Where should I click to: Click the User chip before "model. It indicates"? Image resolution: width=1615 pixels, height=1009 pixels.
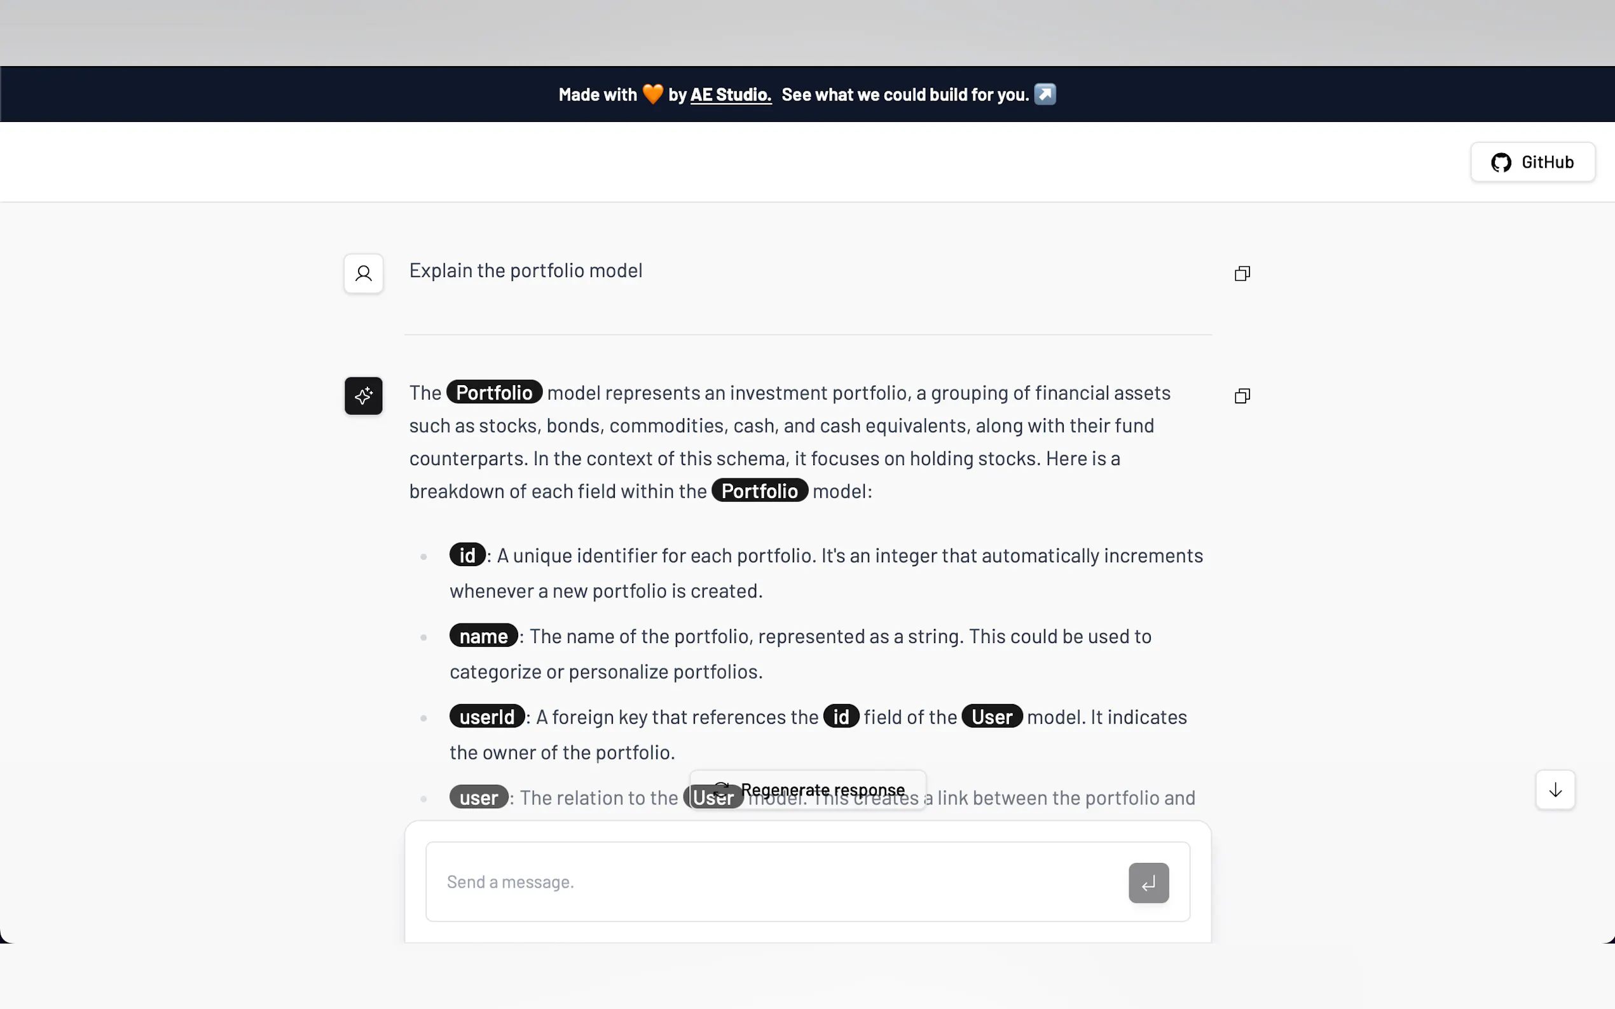991,717
